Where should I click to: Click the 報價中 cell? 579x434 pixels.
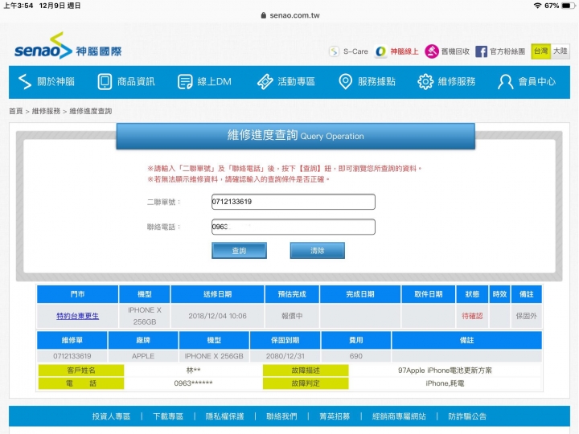click(x=292, y=316)
